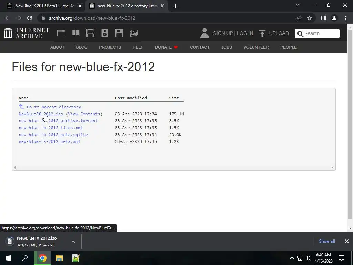Close the downloads bar
353x265 pixels.
(x=347, y=241)
